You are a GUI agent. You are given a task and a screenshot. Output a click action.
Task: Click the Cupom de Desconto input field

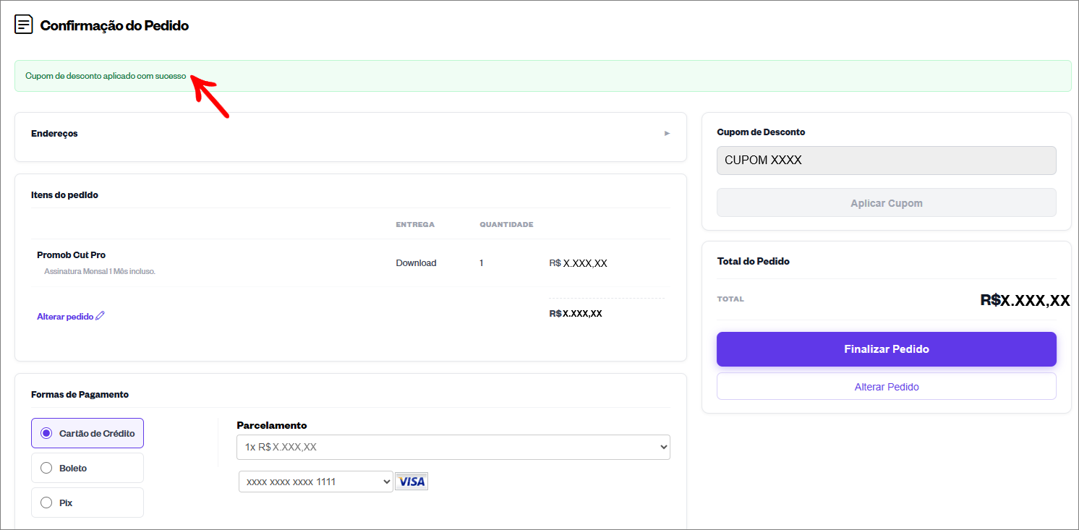point(887,161)
